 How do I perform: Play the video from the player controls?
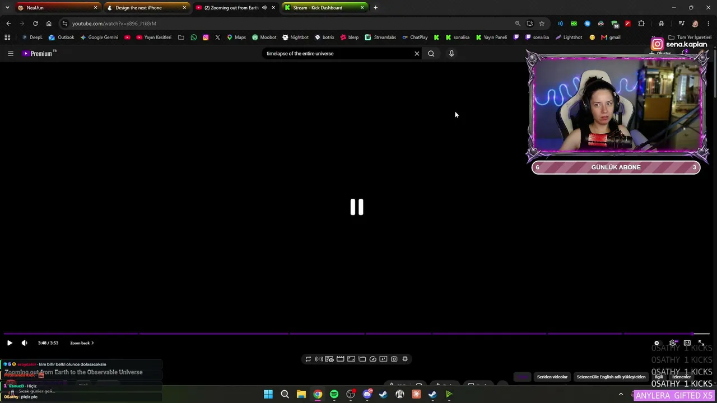[x=10, y=343]
